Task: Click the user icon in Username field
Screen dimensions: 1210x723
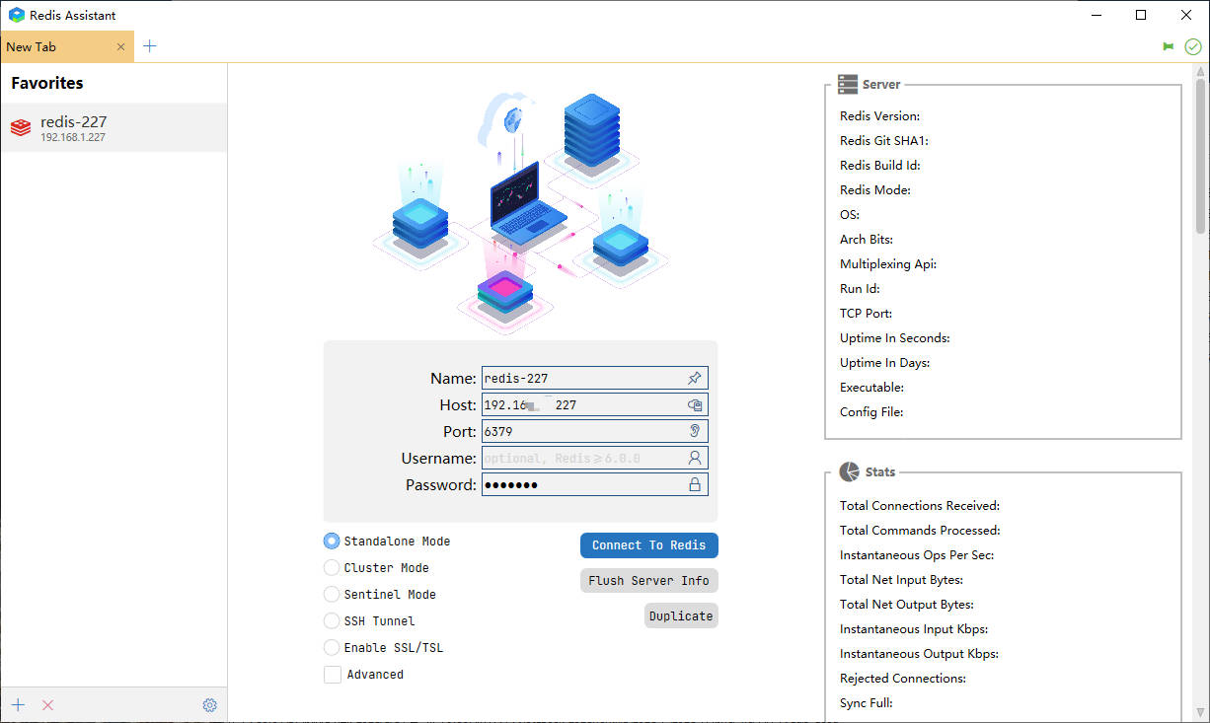Action: (x=695, y=458)
